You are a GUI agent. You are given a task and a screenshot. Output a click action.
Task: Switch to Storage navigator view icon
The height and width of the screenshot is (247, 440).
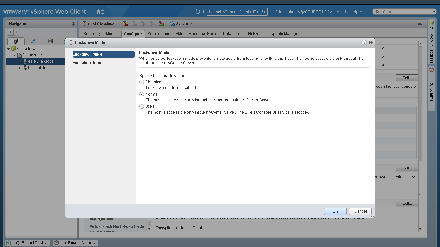coord(50,41)
